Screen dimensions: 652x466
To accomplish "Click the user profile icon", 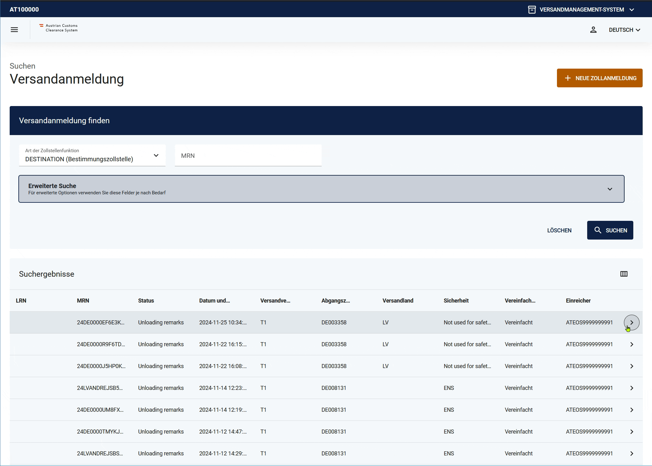I will (x=593, y=30).
